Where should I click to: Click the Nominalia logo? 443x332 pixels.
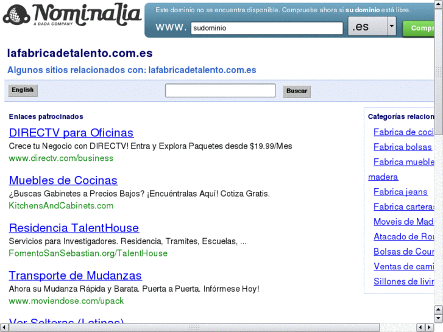tap(72, 15)
